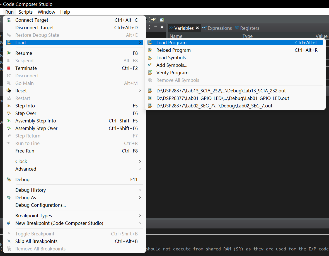
Task: Click the Connect Target icon
Action: 9,20
